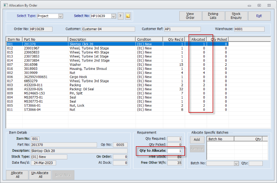Screen dimensions: 277x183
Task: Click the Free Other W/h value 35
Action: pyautogui.click(x=175, y=163)
